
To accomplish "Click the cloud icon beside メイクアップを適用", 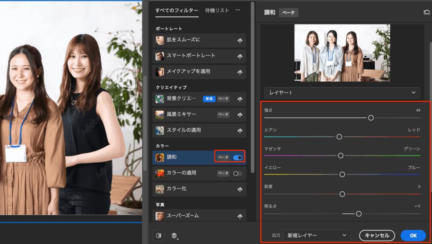I will [240, 72].
